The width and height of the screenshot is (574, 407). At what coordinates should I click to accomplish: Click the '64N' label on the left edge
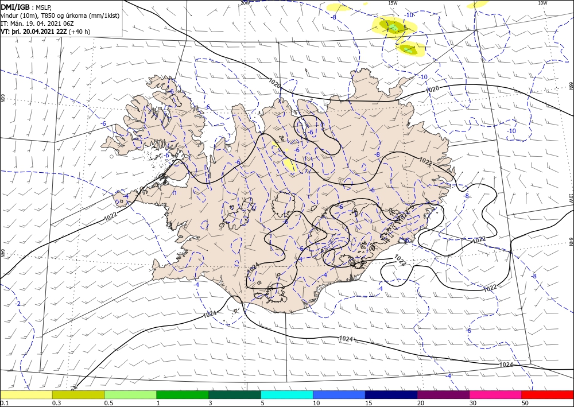tap(2, 254)
